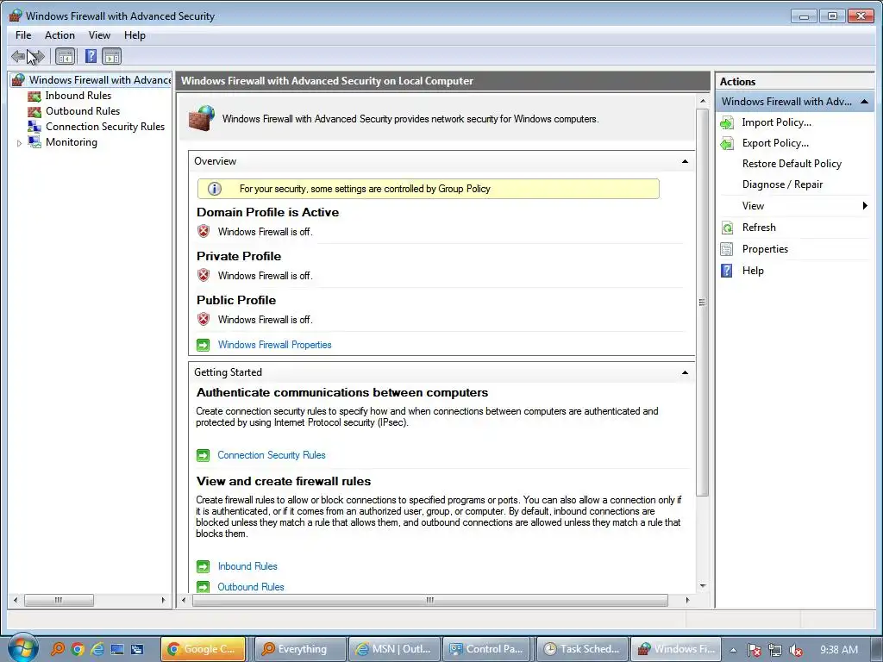Select Inbound Rules in the console tree
Screen dimensions: 883x662
point(78,96)
